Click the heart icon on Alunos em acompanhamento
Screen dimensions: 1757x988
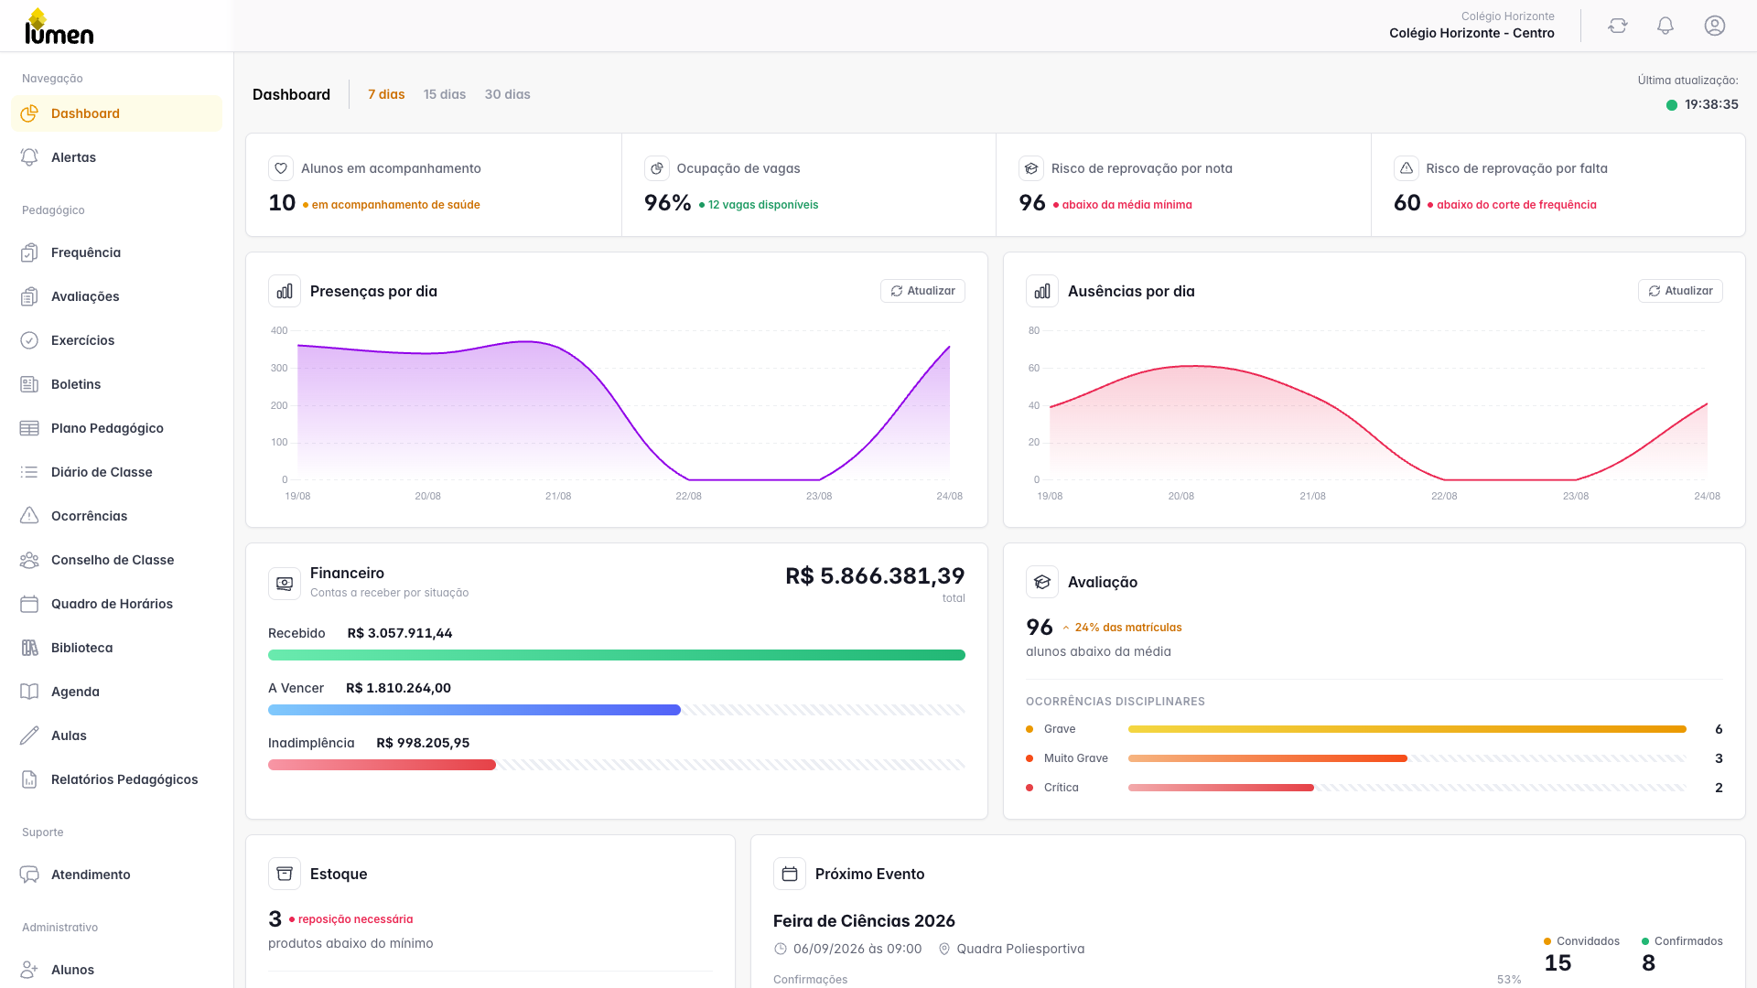coord(281,168)
